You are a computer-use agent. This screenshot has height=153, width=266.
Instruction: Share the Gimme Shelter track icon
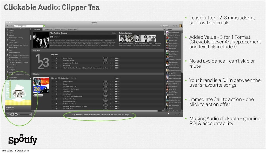(x=56, y=58)
